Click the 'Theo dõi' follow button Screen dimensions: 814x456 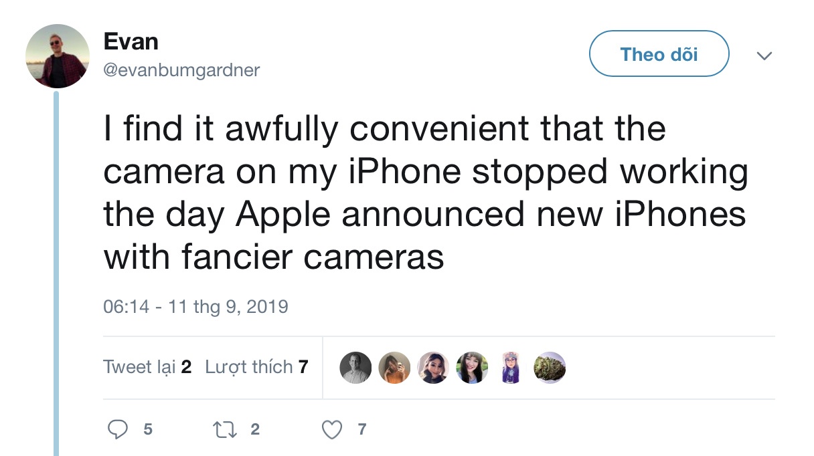pyautogui.click(x=659, y=53)
